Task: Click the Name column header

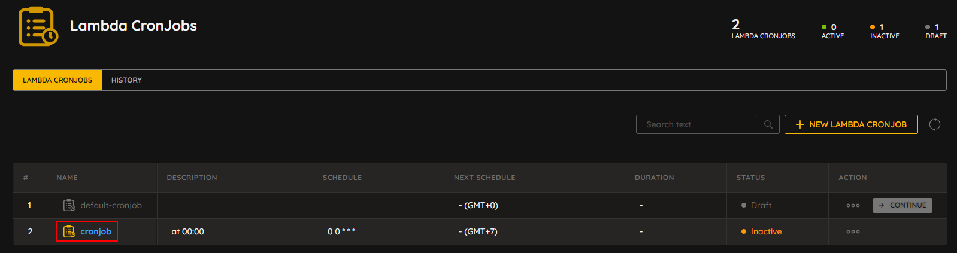Action: (67, 178)
